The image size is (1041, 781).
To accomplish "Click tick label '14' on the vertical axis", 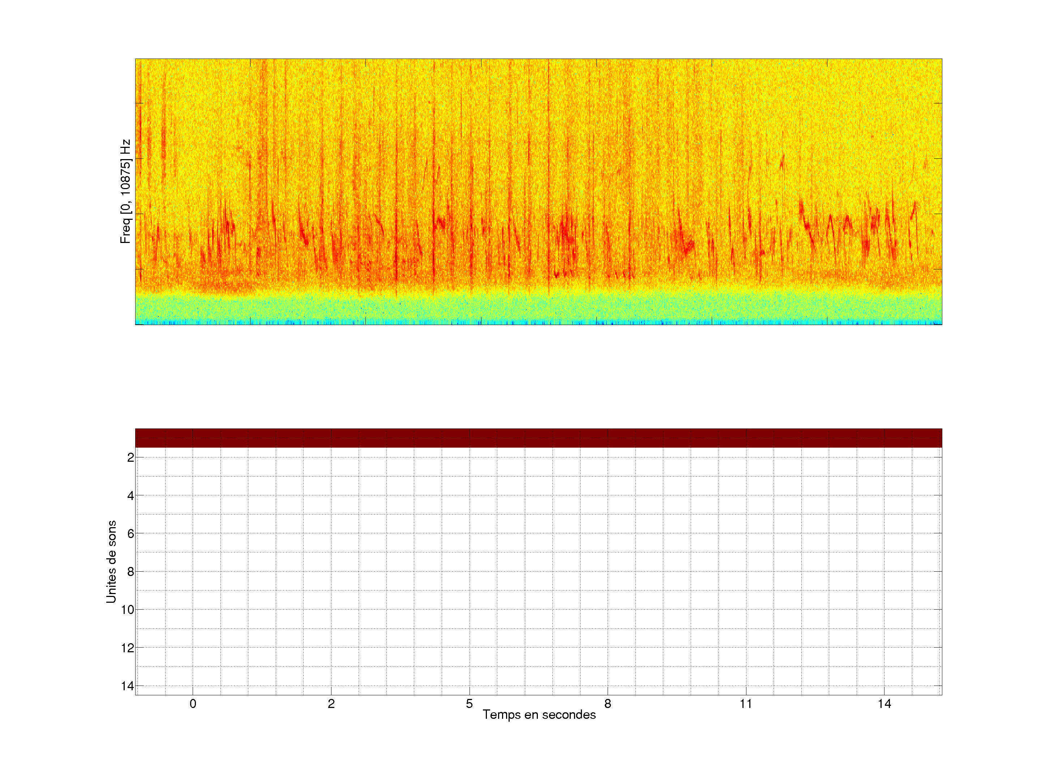I will (x=128, y=686).
